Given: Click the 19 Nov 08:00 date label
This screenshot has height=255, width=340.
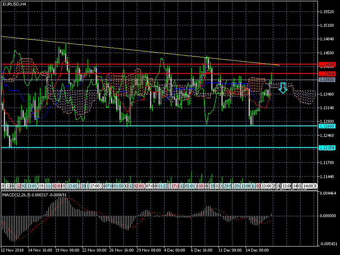Looking at the screenshot, I should 68,249.
